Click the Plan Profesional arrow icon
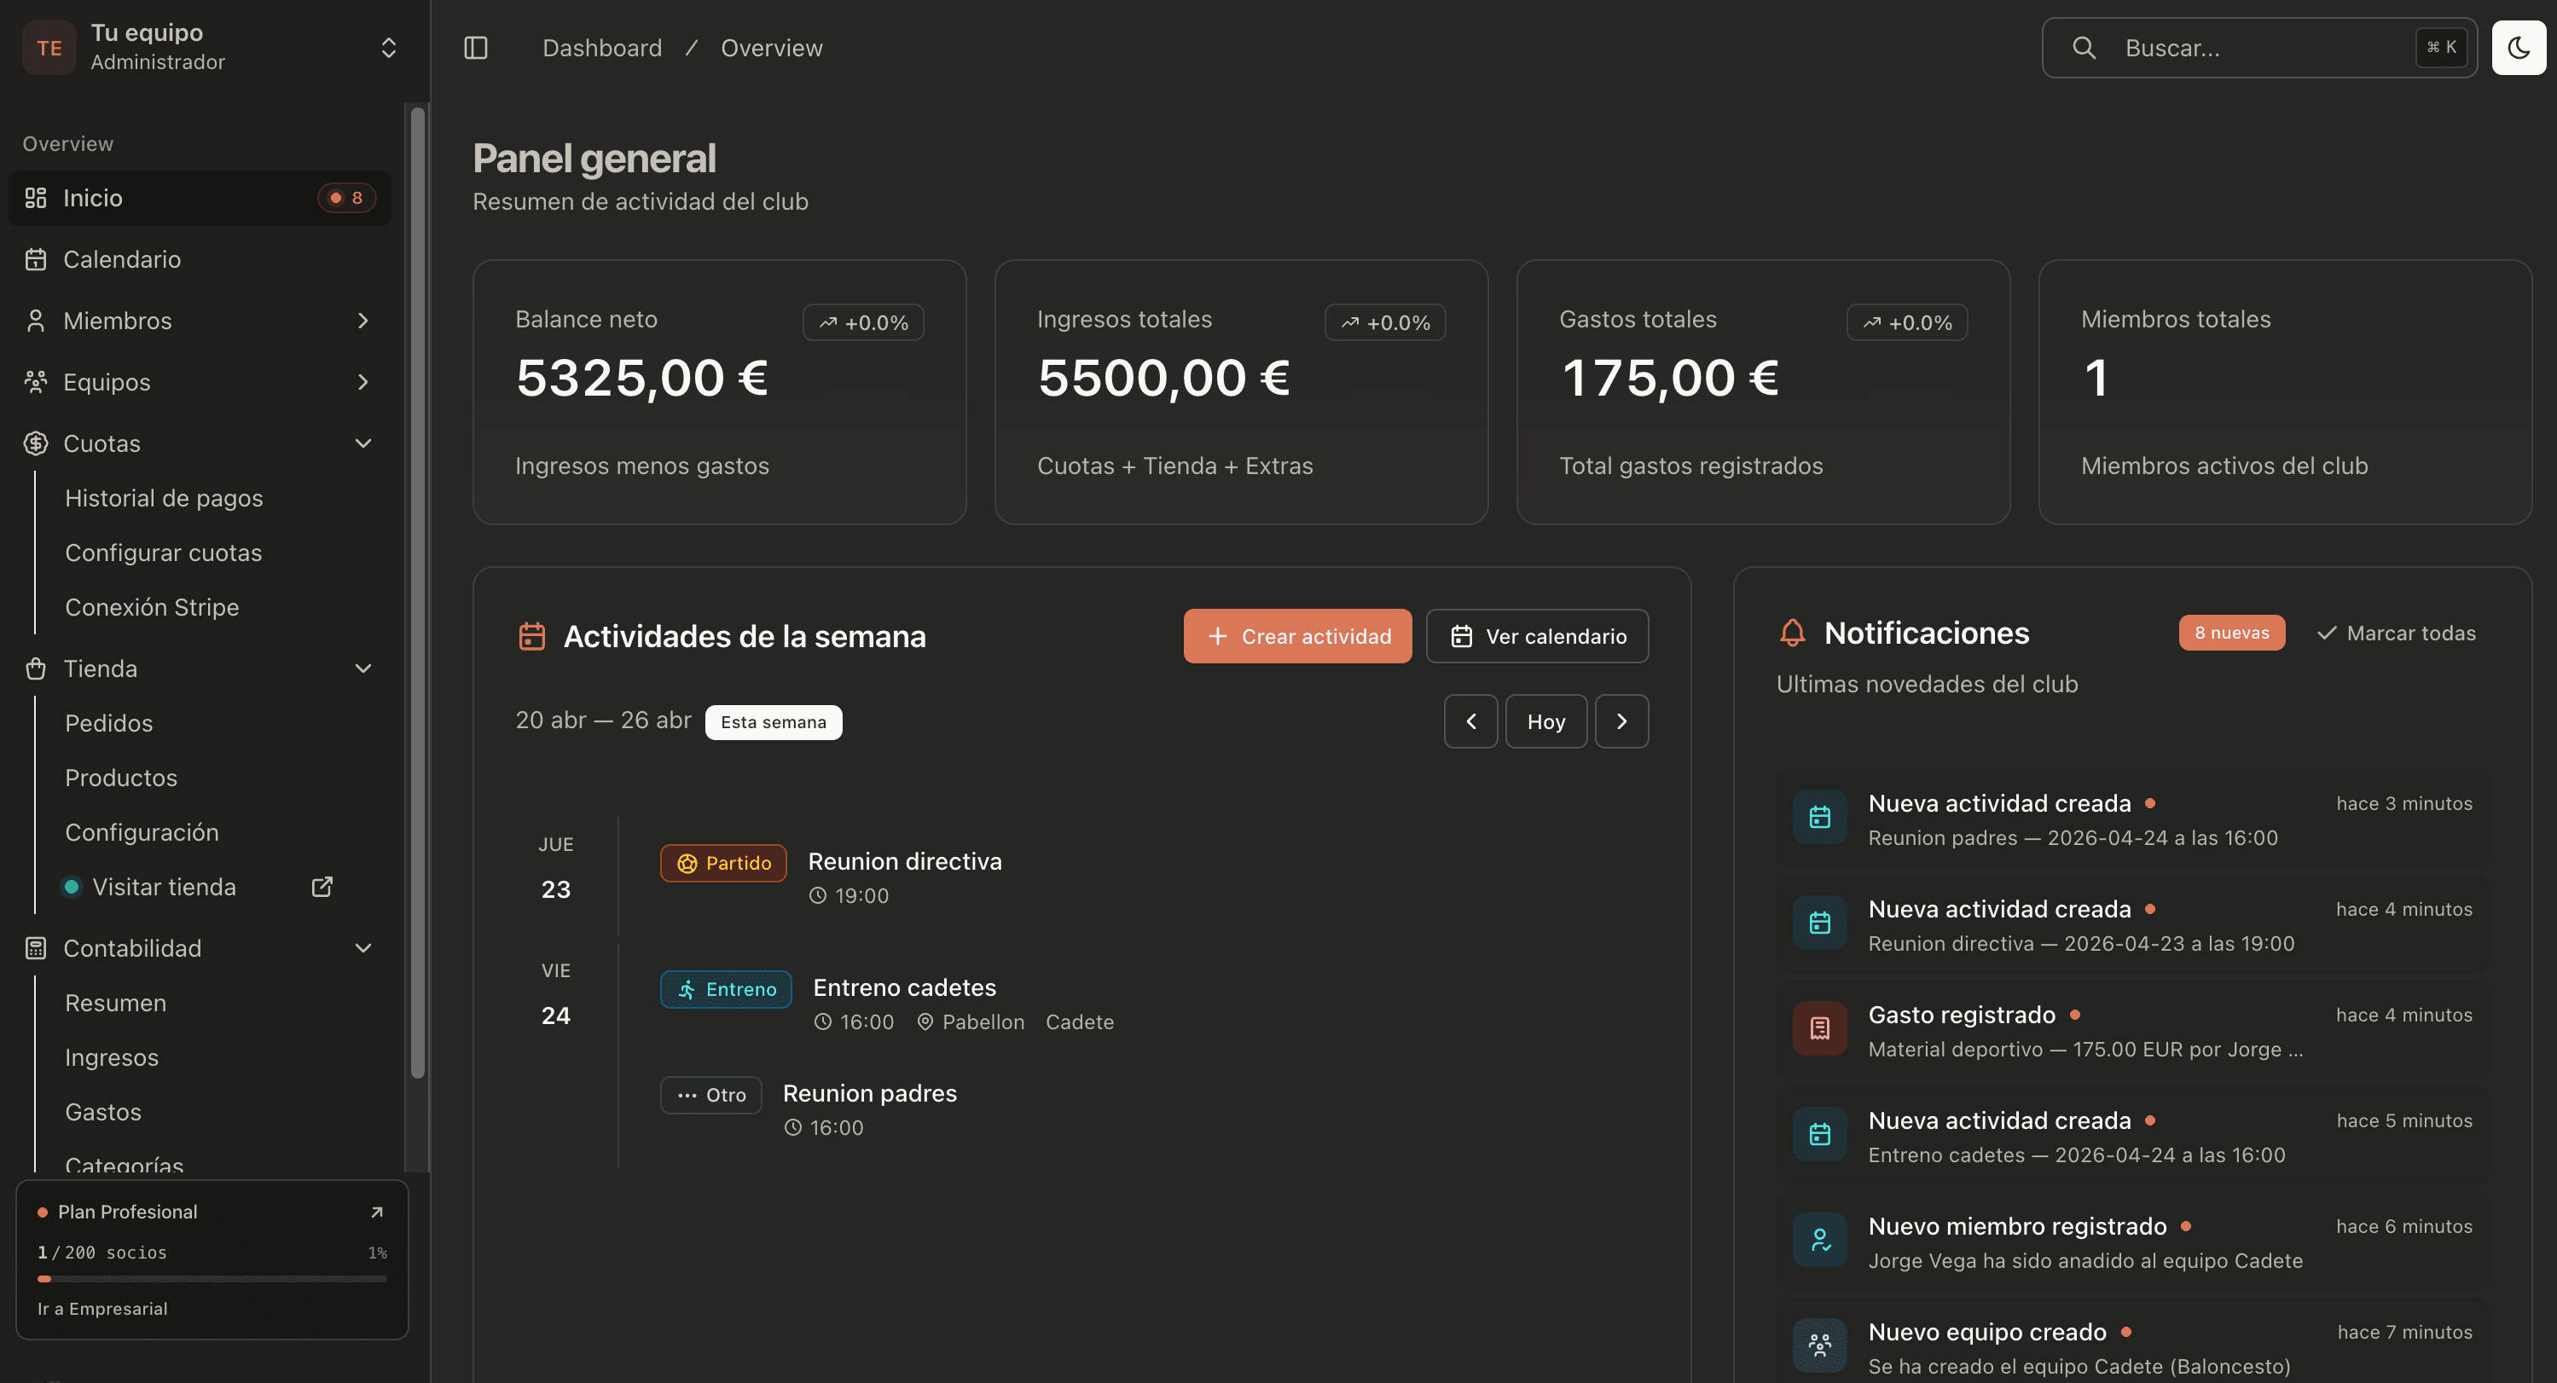 point(376,1212)
